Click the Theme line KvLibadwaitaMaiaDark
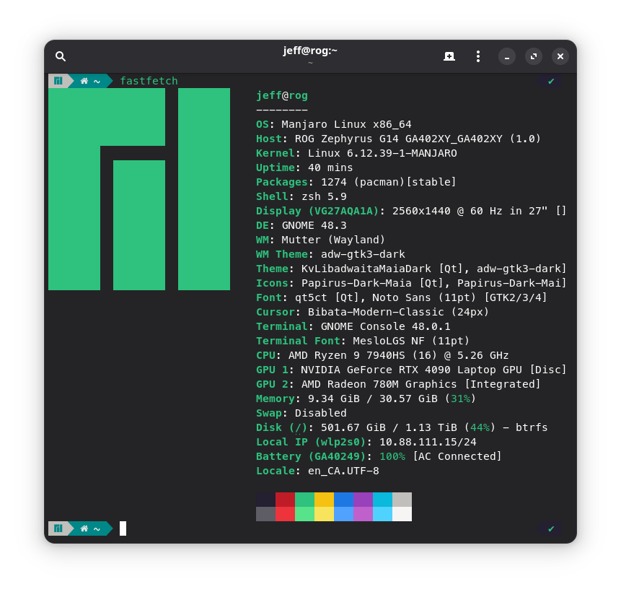Screen dimensions: 621x592 (411, 269)
